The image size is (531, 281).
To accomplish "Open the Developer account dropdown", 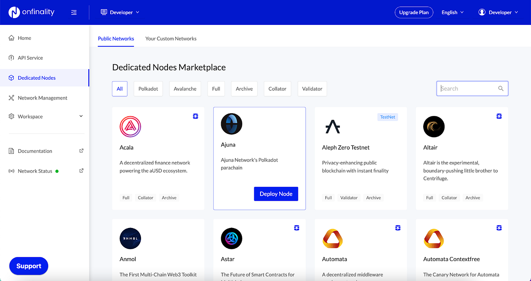I will tap(498, 12).
